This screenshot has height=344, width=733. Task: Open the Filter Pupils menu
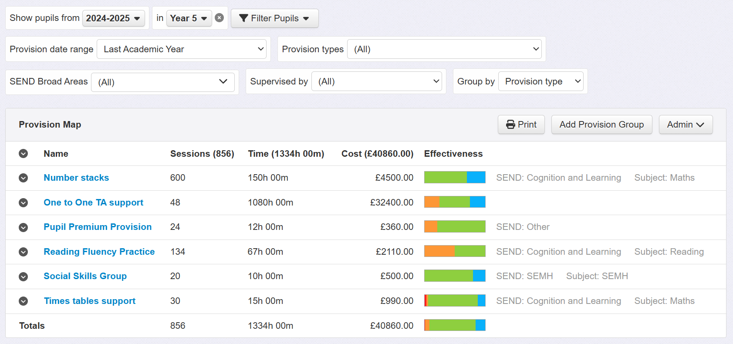point(274,18)
